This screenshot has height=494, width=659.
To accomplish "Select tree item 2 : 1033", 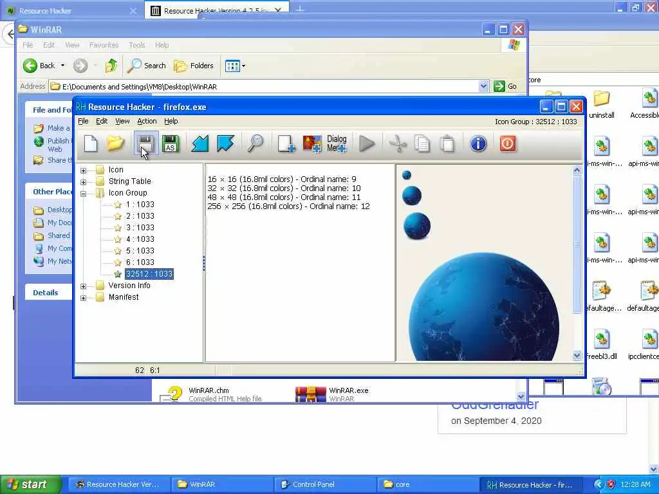I will [x=140, y=216].
